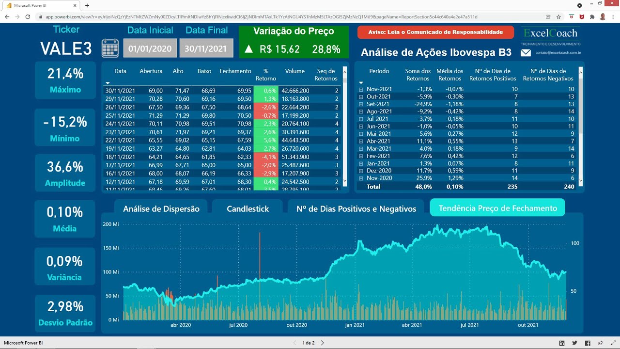
Task: Edit the Data Inicial 01/01/2020 field
Action: (150, 48)
